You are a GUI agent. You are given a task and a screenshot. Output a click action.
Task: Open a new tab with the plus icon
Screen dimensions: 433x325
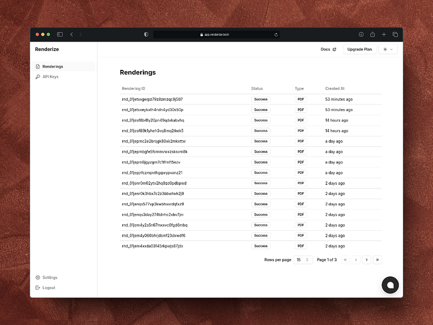[x=384, y=35]
